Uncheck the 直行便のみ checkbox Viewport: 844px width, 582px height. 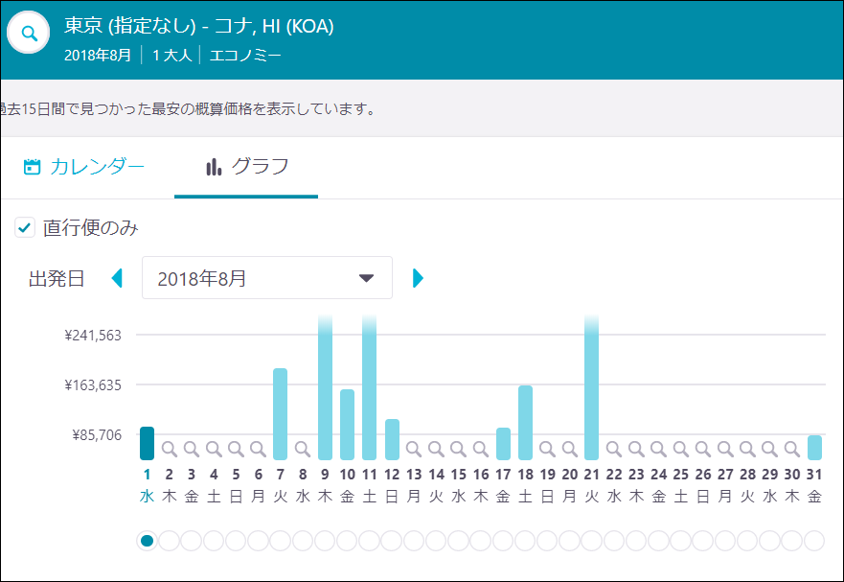tap(23, 227)
